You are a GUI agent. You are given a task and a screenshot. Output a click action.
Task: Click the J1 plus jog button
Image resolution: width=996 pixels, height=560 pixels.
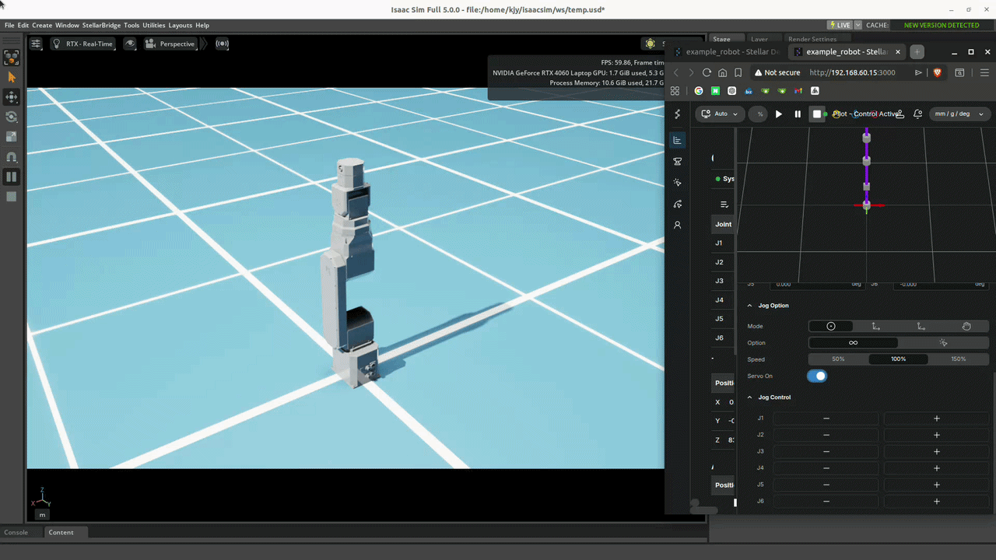coord(936,418)
